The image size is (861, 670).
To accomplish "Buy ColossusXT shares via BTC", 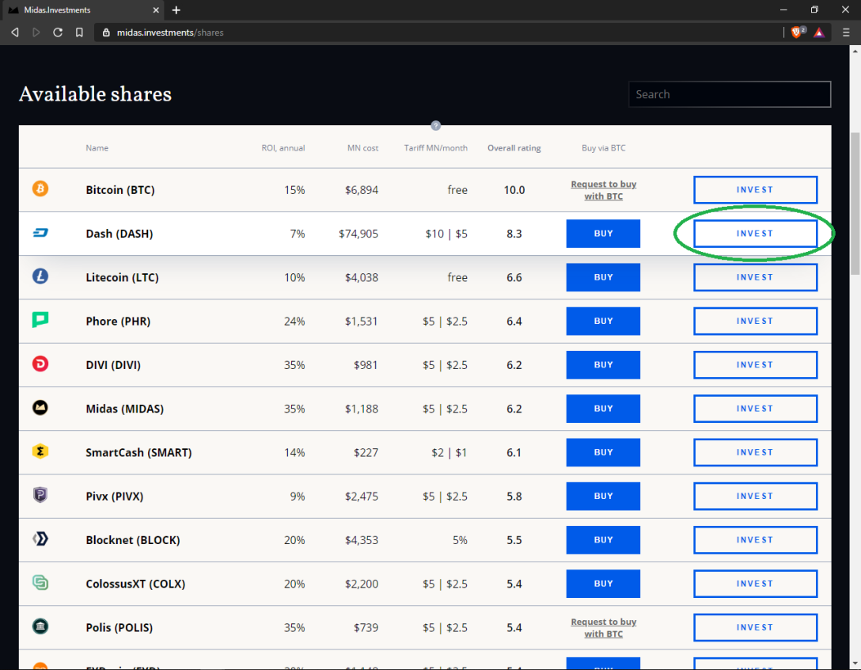I will (603, 584).
